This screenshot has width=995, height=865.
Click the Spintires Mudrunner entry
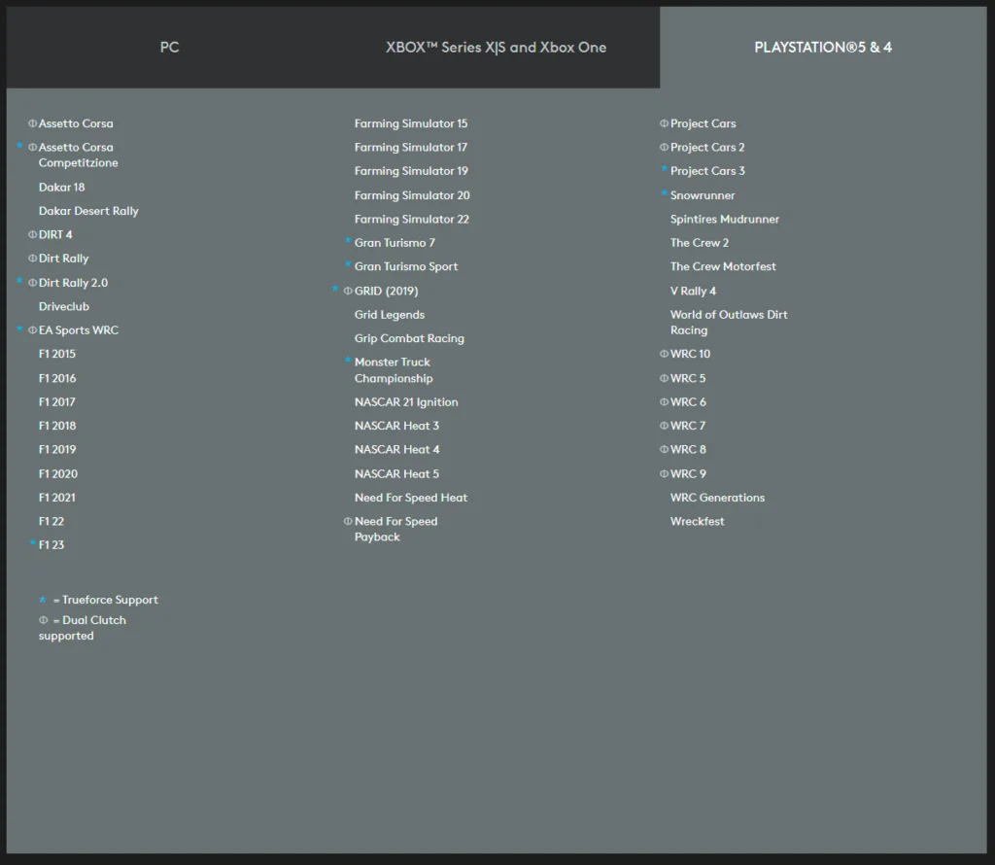[725, 219]
